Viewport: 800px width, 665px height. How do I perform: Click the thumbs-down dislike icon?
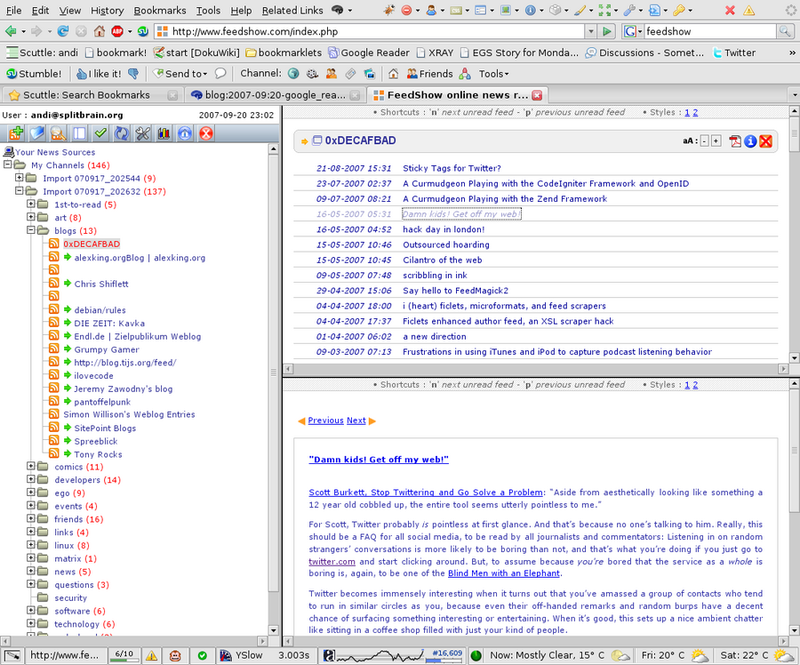(x=133, y=74)
